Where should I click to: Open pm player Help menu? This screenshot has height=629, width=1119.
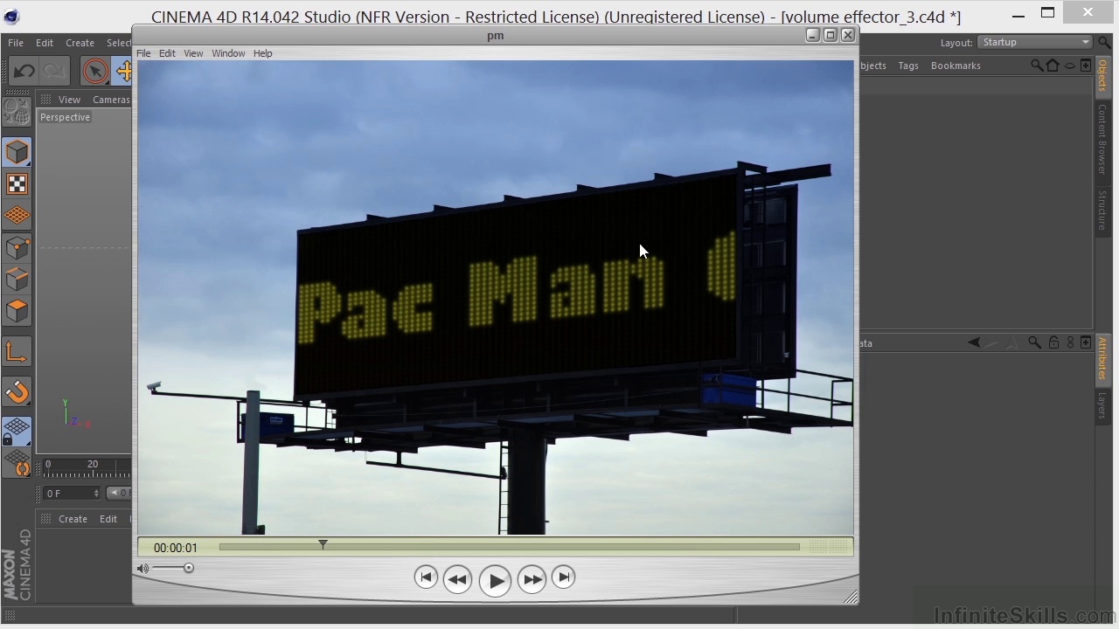[x=263, y=53]
